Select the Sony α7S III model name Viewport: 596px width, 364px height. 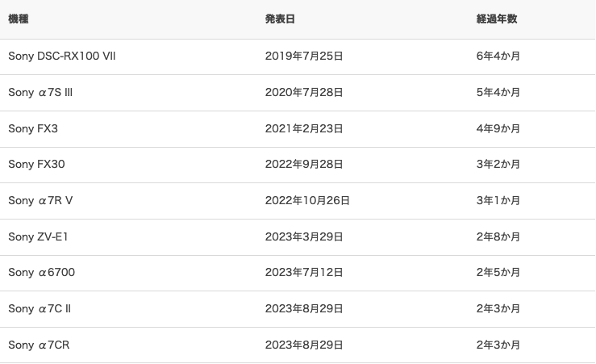[40, 93]
